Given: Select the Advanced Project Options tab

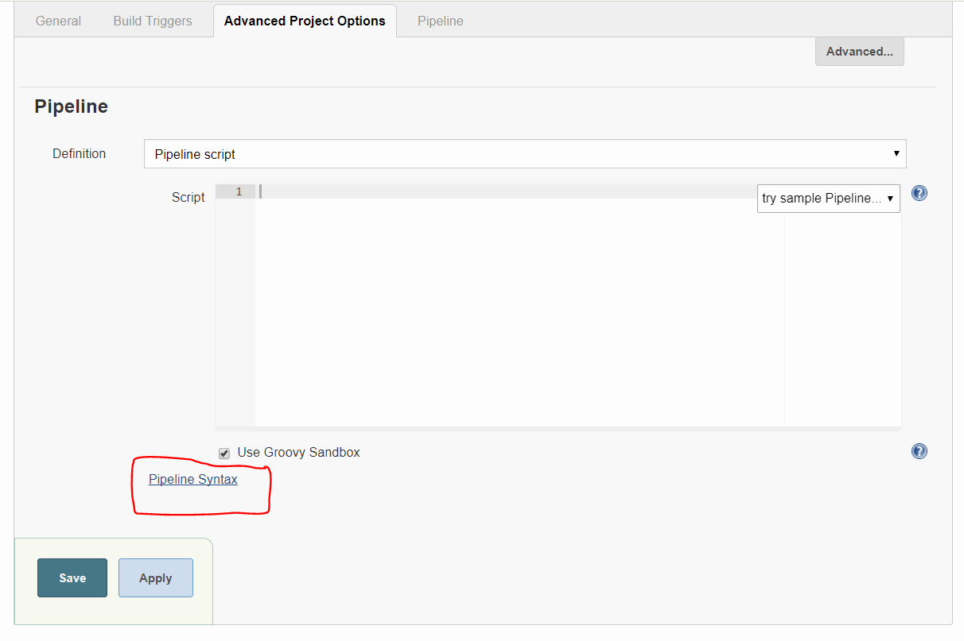Looking at the screenshot, I should pos(305,21).
